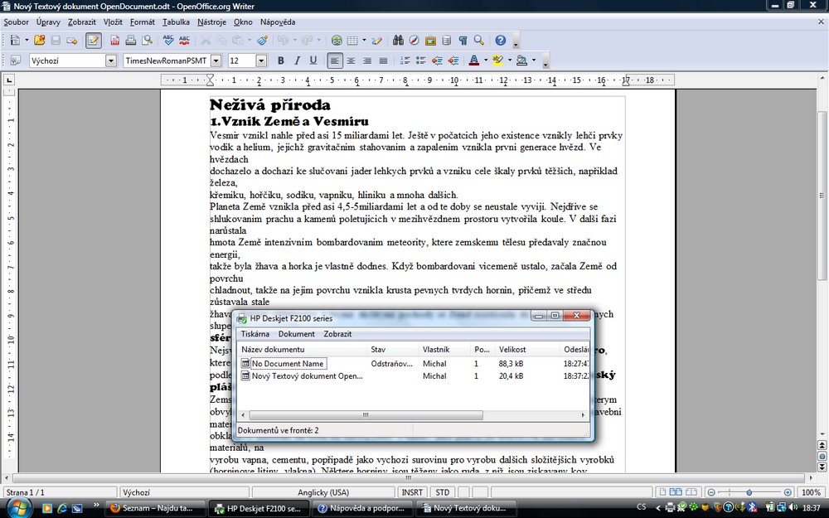
Task: Click the Velikost column header
Action: [527, 350]
